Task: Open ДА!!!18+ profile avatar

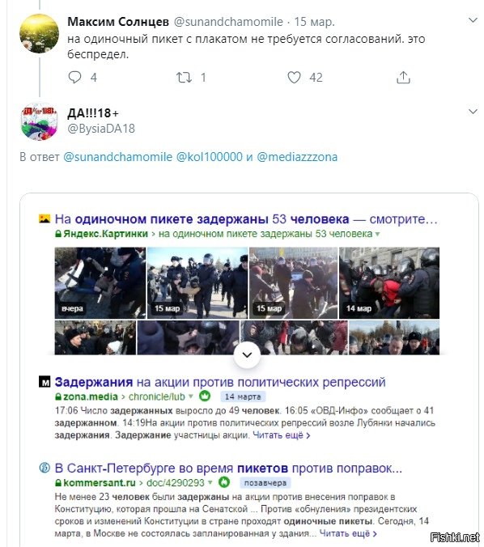Action: tap(39, 121)
